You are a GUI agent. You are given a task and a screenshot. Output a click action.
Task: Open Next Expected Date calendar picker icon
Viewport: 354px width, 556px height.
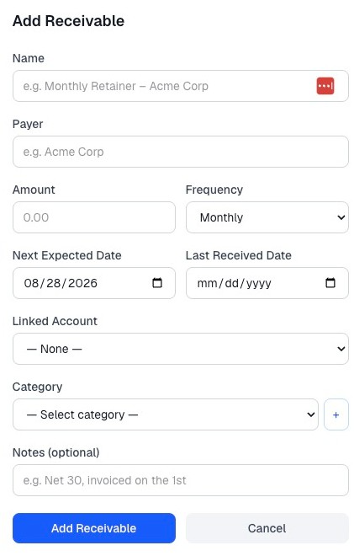(157, 282)
